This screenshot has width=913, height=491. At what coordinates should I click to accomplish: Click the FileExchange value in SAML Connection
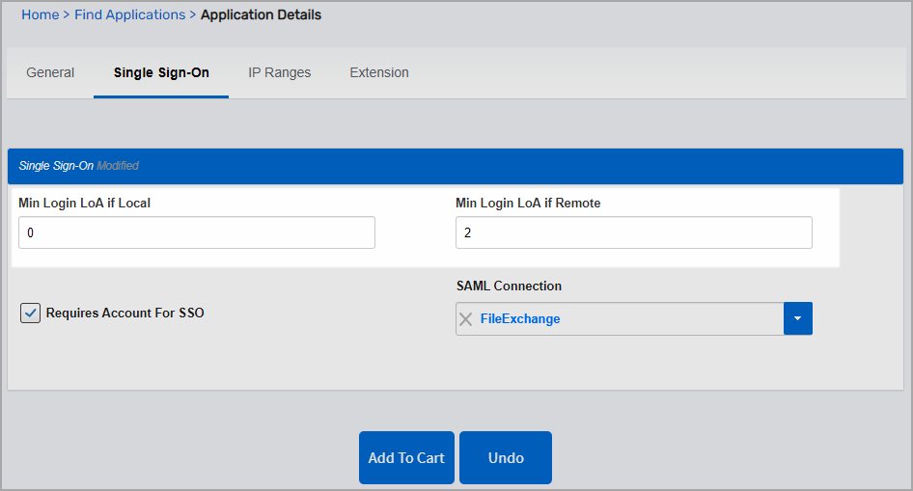pos(520,318)
